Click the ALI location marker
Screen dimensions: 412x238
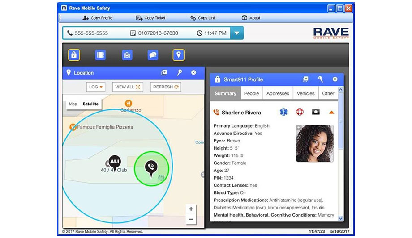[x=115, y=164]
